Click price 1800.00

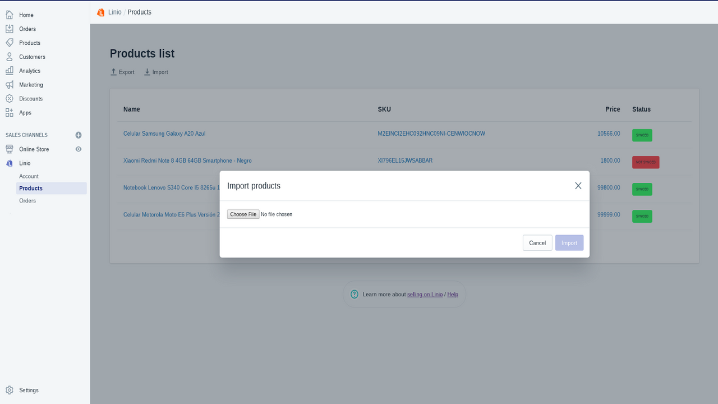[x=610, y=160]
